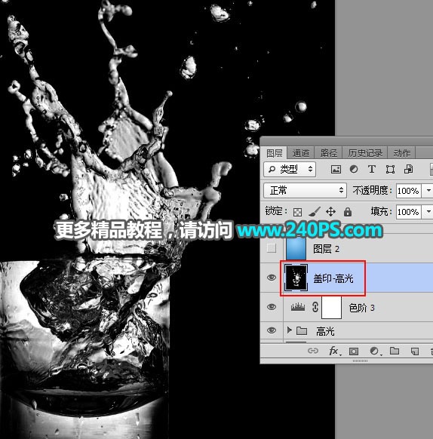This screenshot has width=433, height=439.
Task: Hide the 盖印-高光 layer eye
Action: 272,278
